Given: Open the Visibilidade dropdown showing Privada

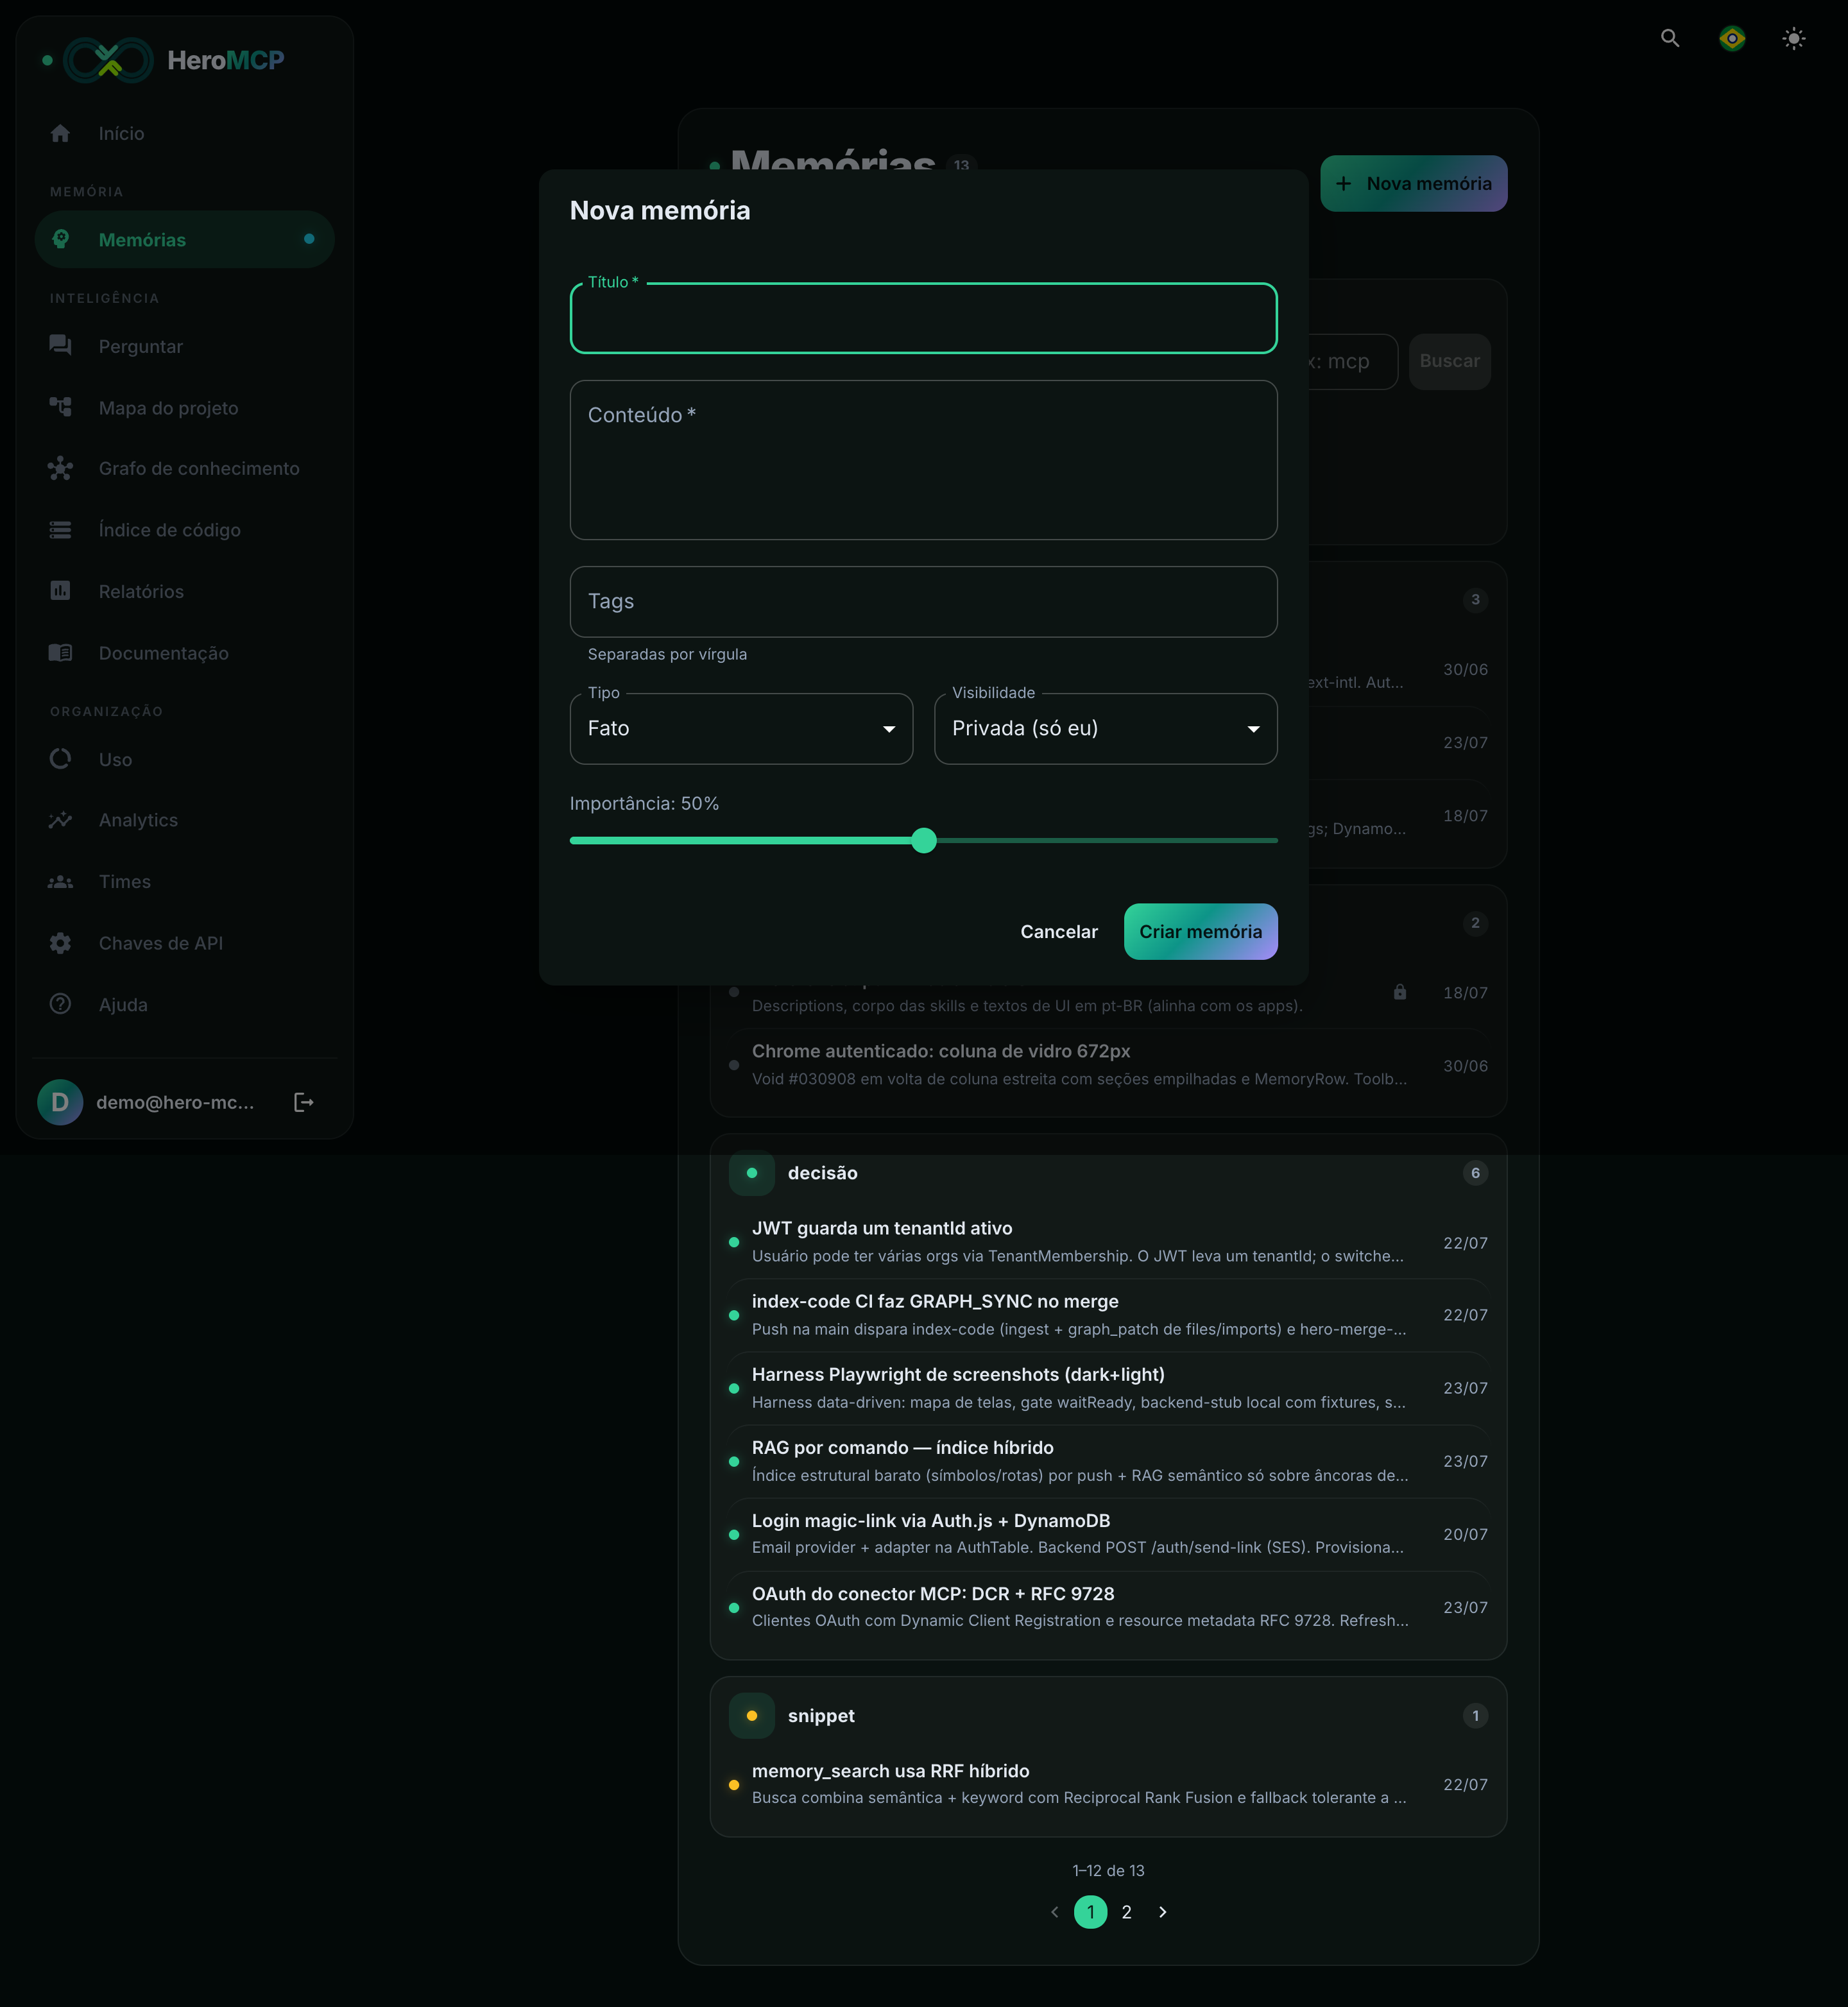Looking at the screenshot, I should 1105,729.
